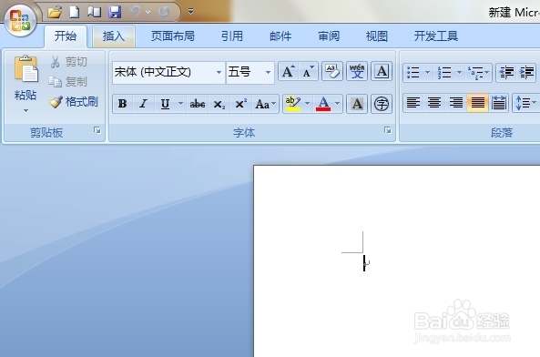The image size is (540, 357).
Task: Open the 邮件 tab
Action: [x=280, y=36]
